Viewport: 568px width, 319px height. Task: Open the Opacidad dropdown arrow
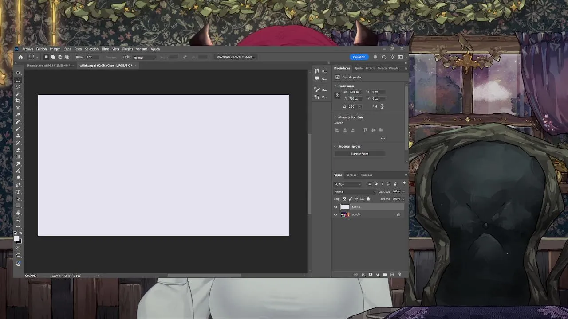[403, 192]
